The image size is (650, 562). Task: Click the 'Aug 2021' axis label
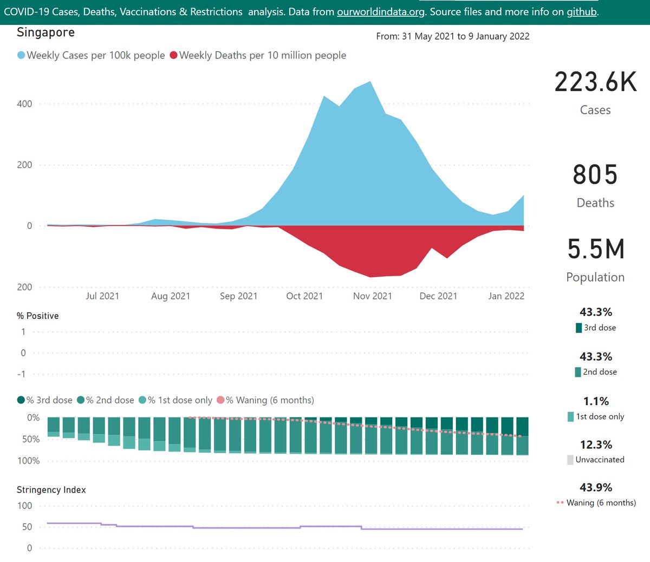pos(171,296)
